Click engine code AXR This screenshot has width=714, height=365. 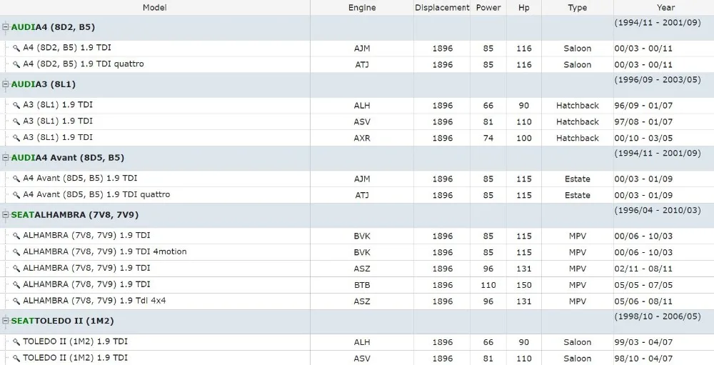362,138
